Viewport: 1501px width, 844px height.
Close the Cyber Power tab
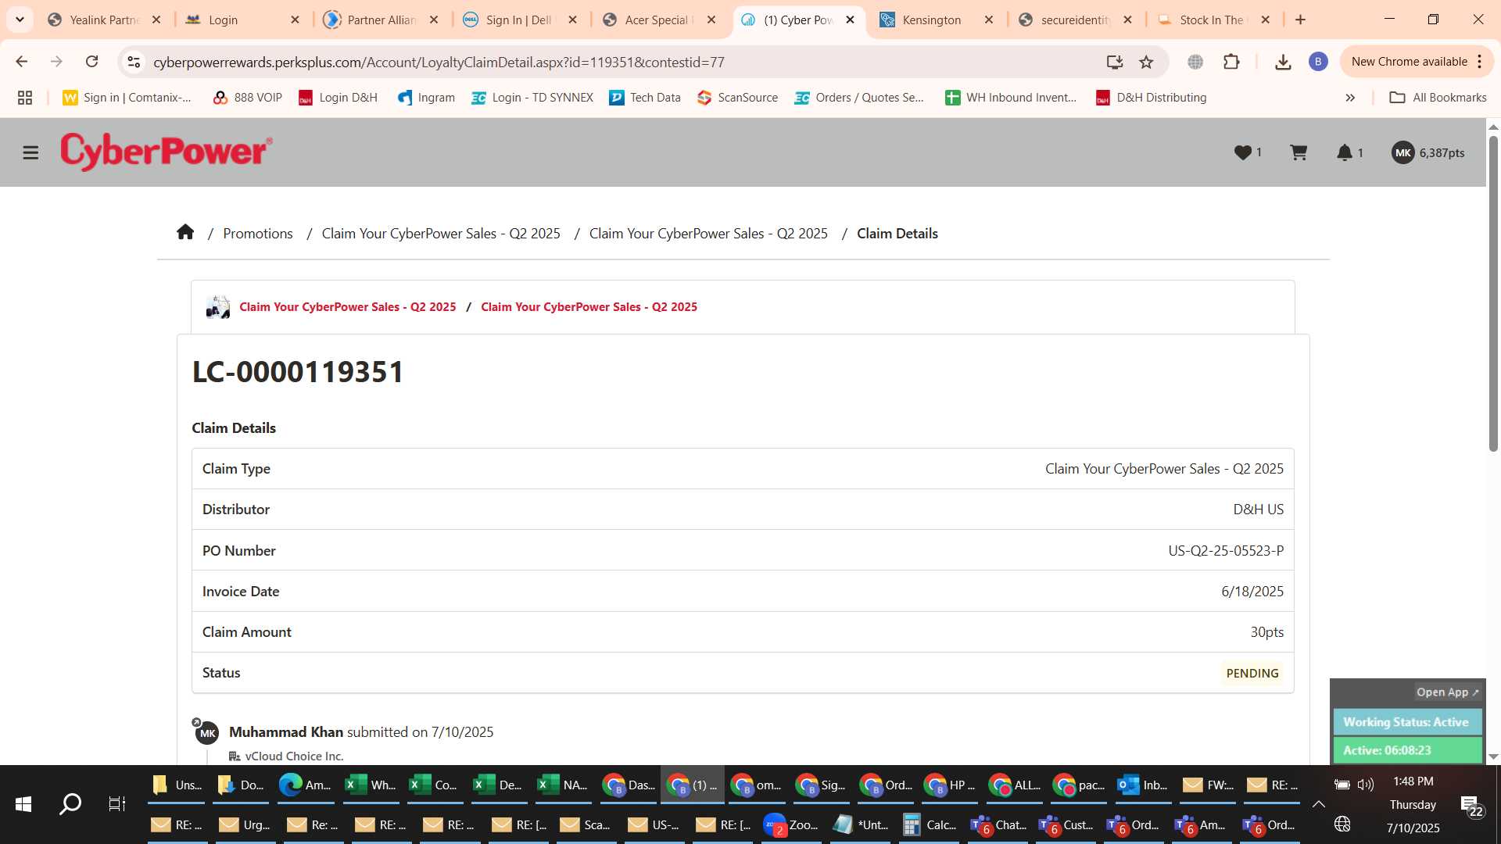coord(850,20)
